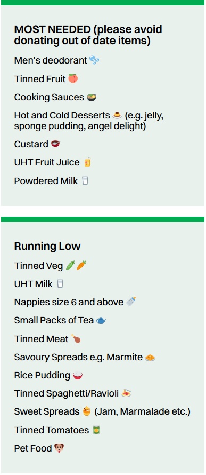Screen dimensions: 206x475
Task: Click the MOST NEEDED heading
Action: click(x=88, y=35)
